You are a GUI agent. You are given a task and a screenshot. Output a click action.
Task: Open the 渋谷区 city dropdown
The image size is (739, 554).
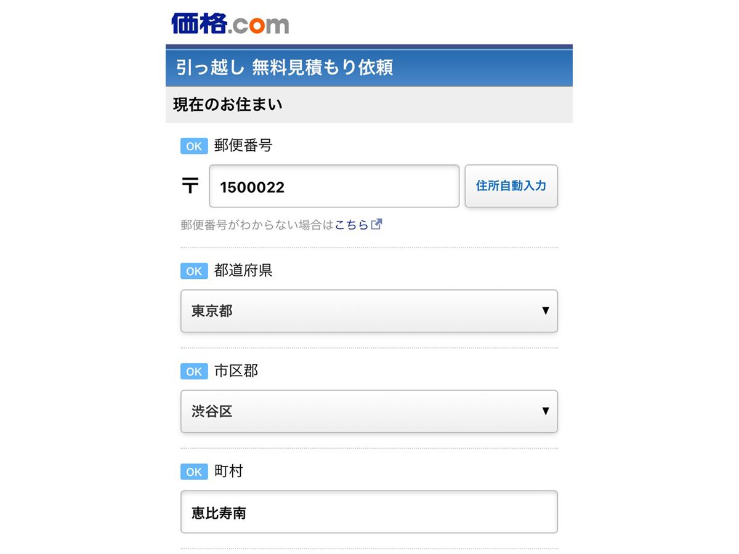point(369,411)
